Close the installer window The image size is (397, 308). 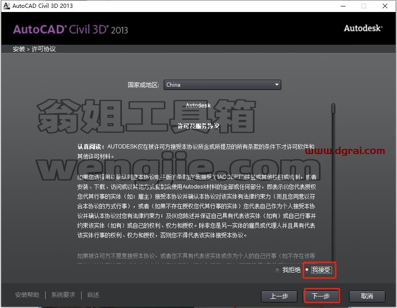click(x=385, y=6)
